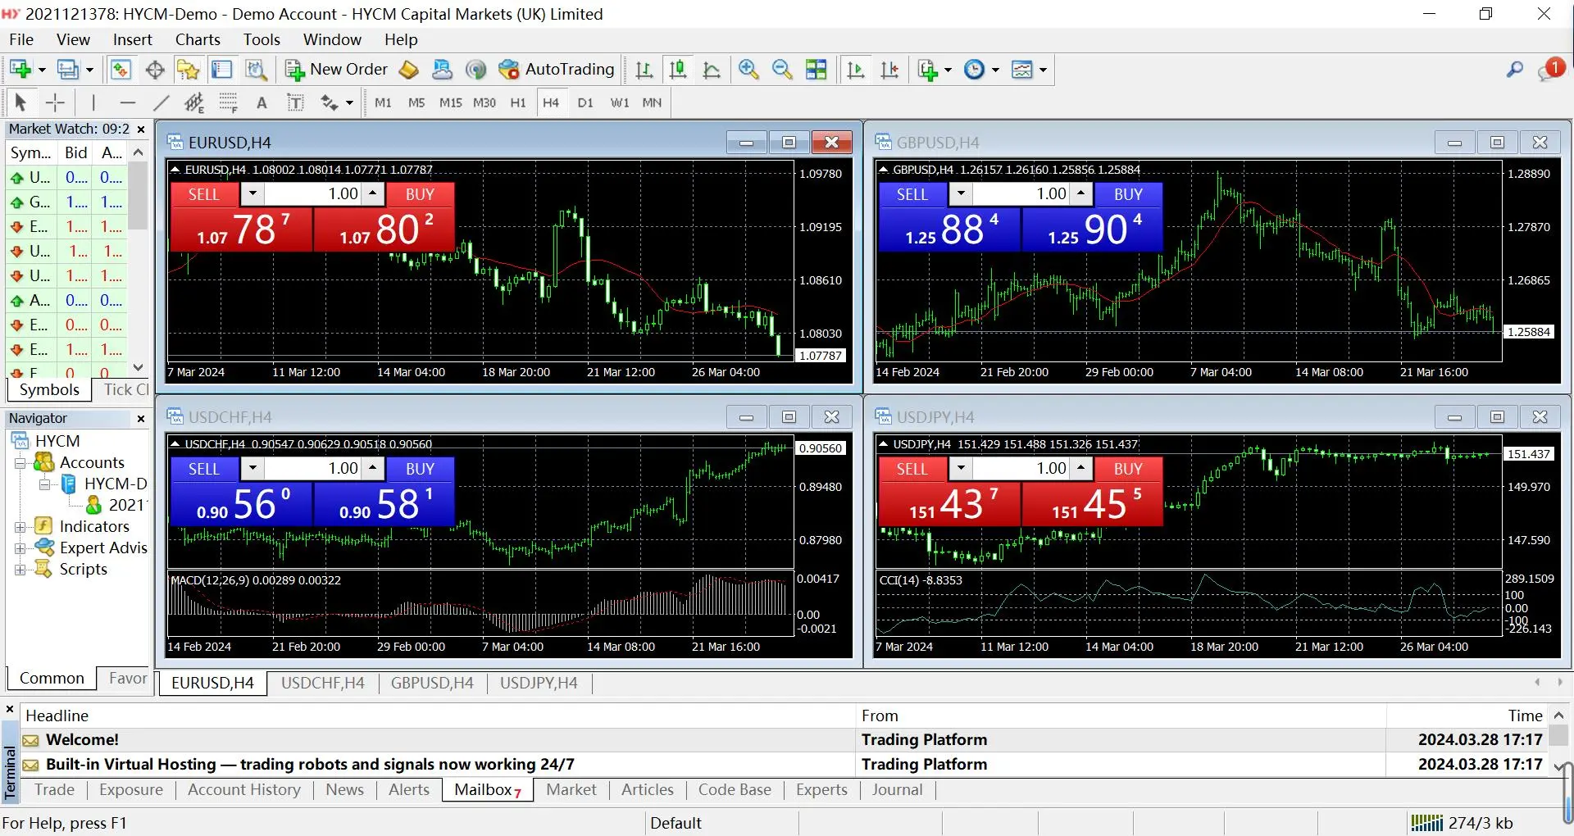Toggle AutoTrading on the toolbar
Viewport: 1574px width, 836px height.
pos(557,70)
